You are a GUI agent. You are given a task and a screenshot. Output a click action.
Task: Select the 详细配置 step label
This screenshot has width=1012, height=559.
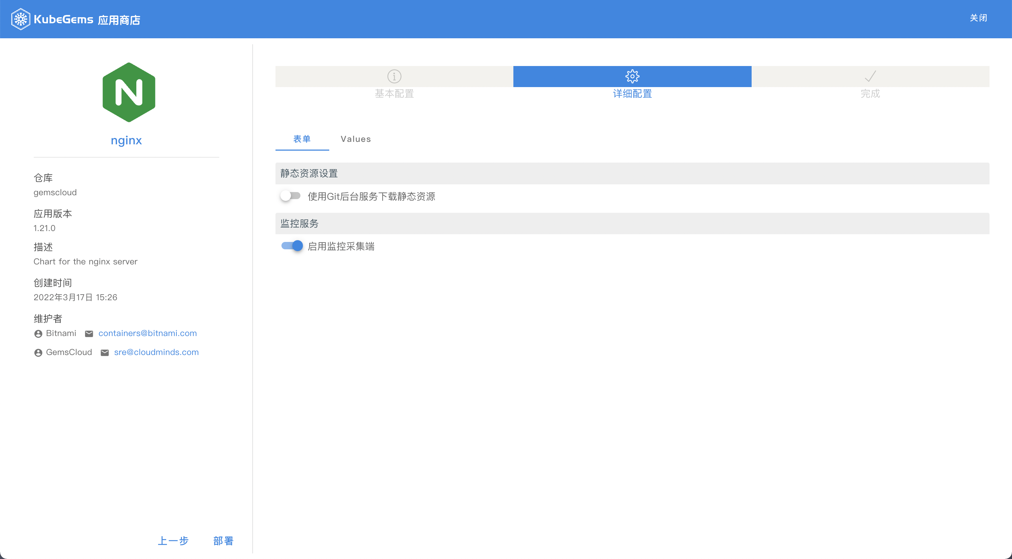(632, 93)
